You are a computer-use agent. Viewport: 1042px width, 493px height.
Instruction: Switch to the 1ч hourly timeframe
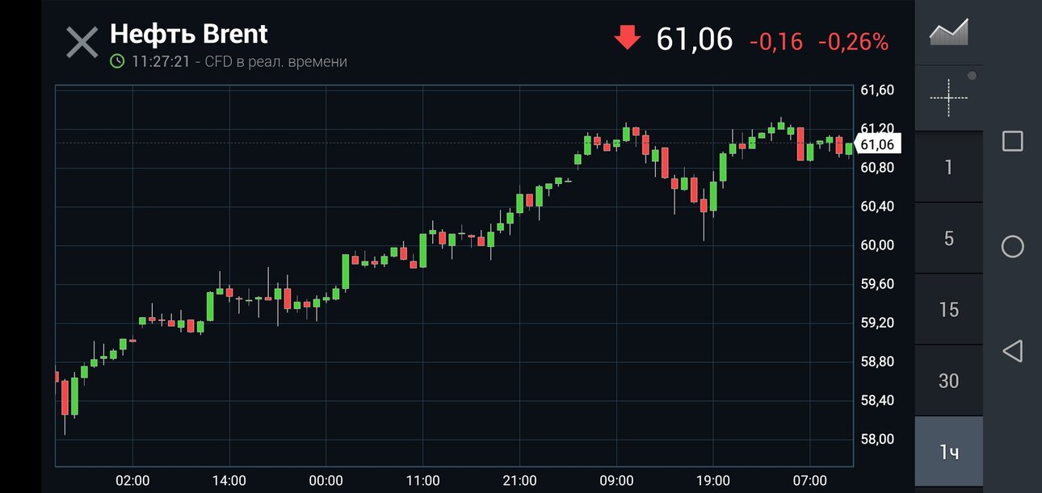coord(948,452)
